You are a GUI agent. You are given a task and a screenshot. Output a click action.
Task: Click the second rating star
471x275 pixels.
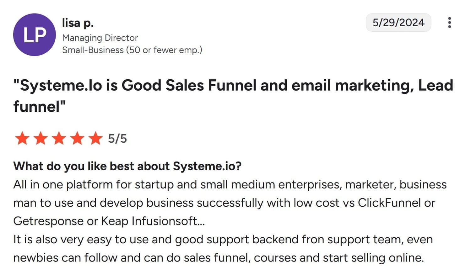[x=41, y=138]
